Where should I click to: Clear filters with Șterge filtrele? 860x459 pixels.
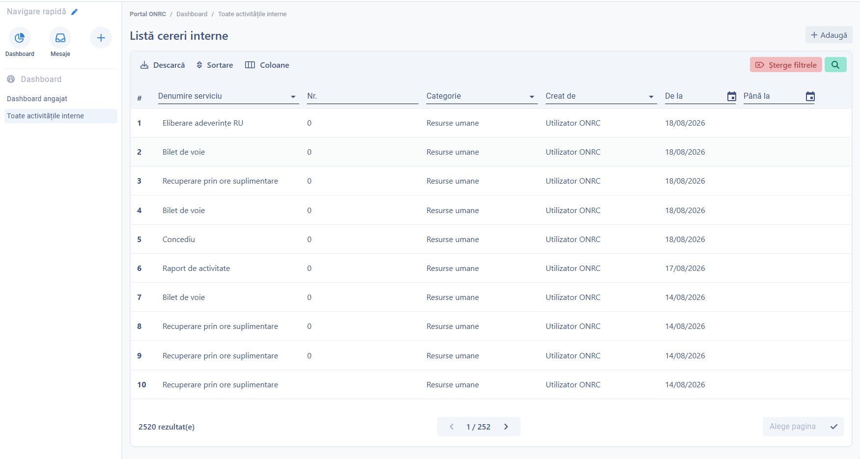click(x=786, y=65)
